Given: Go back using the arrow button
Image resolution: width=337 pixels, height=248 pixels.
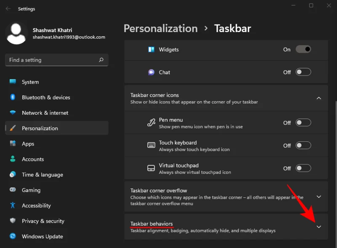Looking at the screenshot, I should [8, 8].
